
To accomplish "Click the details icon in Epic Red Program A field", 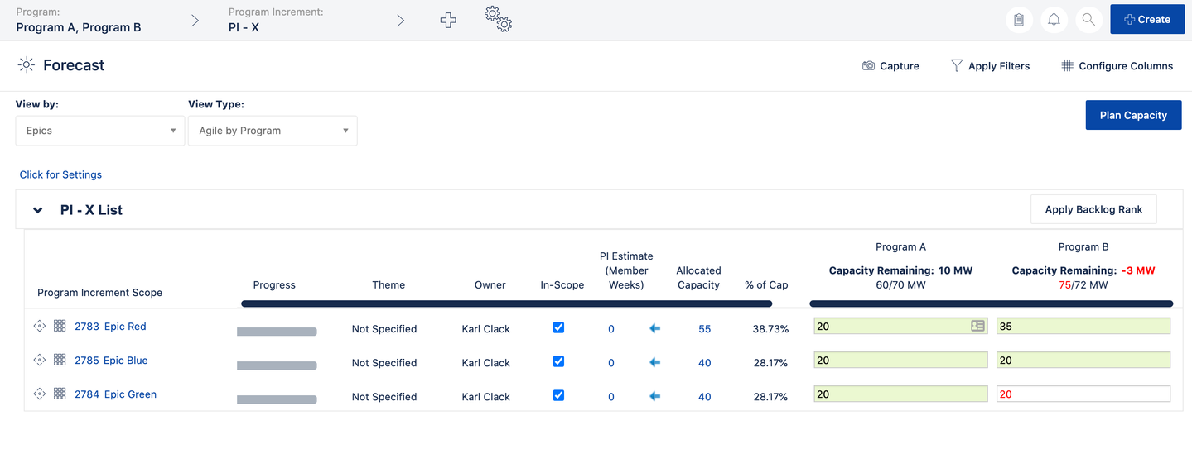I will pos(977,327).
